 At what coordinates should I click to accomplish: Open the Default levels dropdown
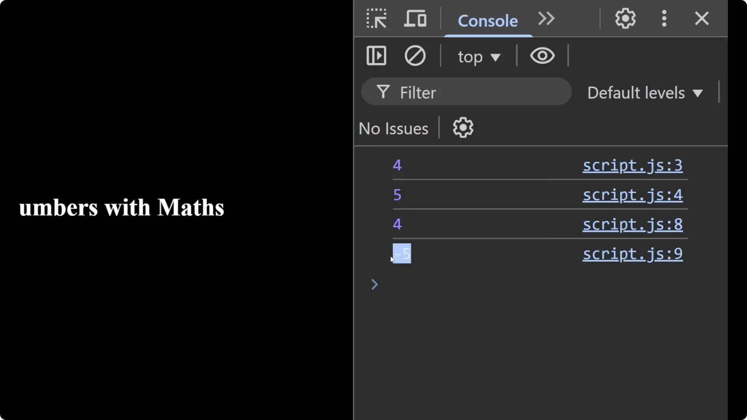(645, 93)
